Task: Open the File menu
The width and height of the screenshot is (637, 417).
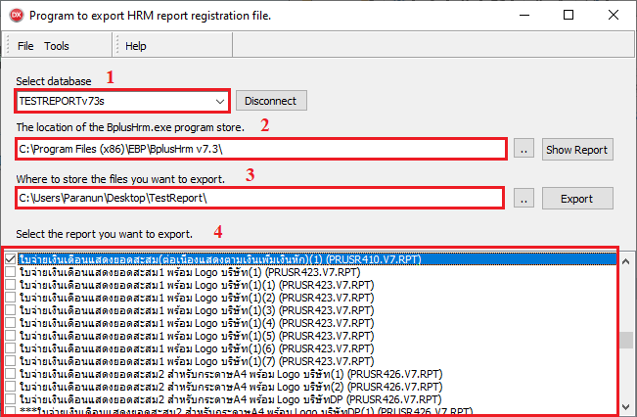Action: (25, 46)
